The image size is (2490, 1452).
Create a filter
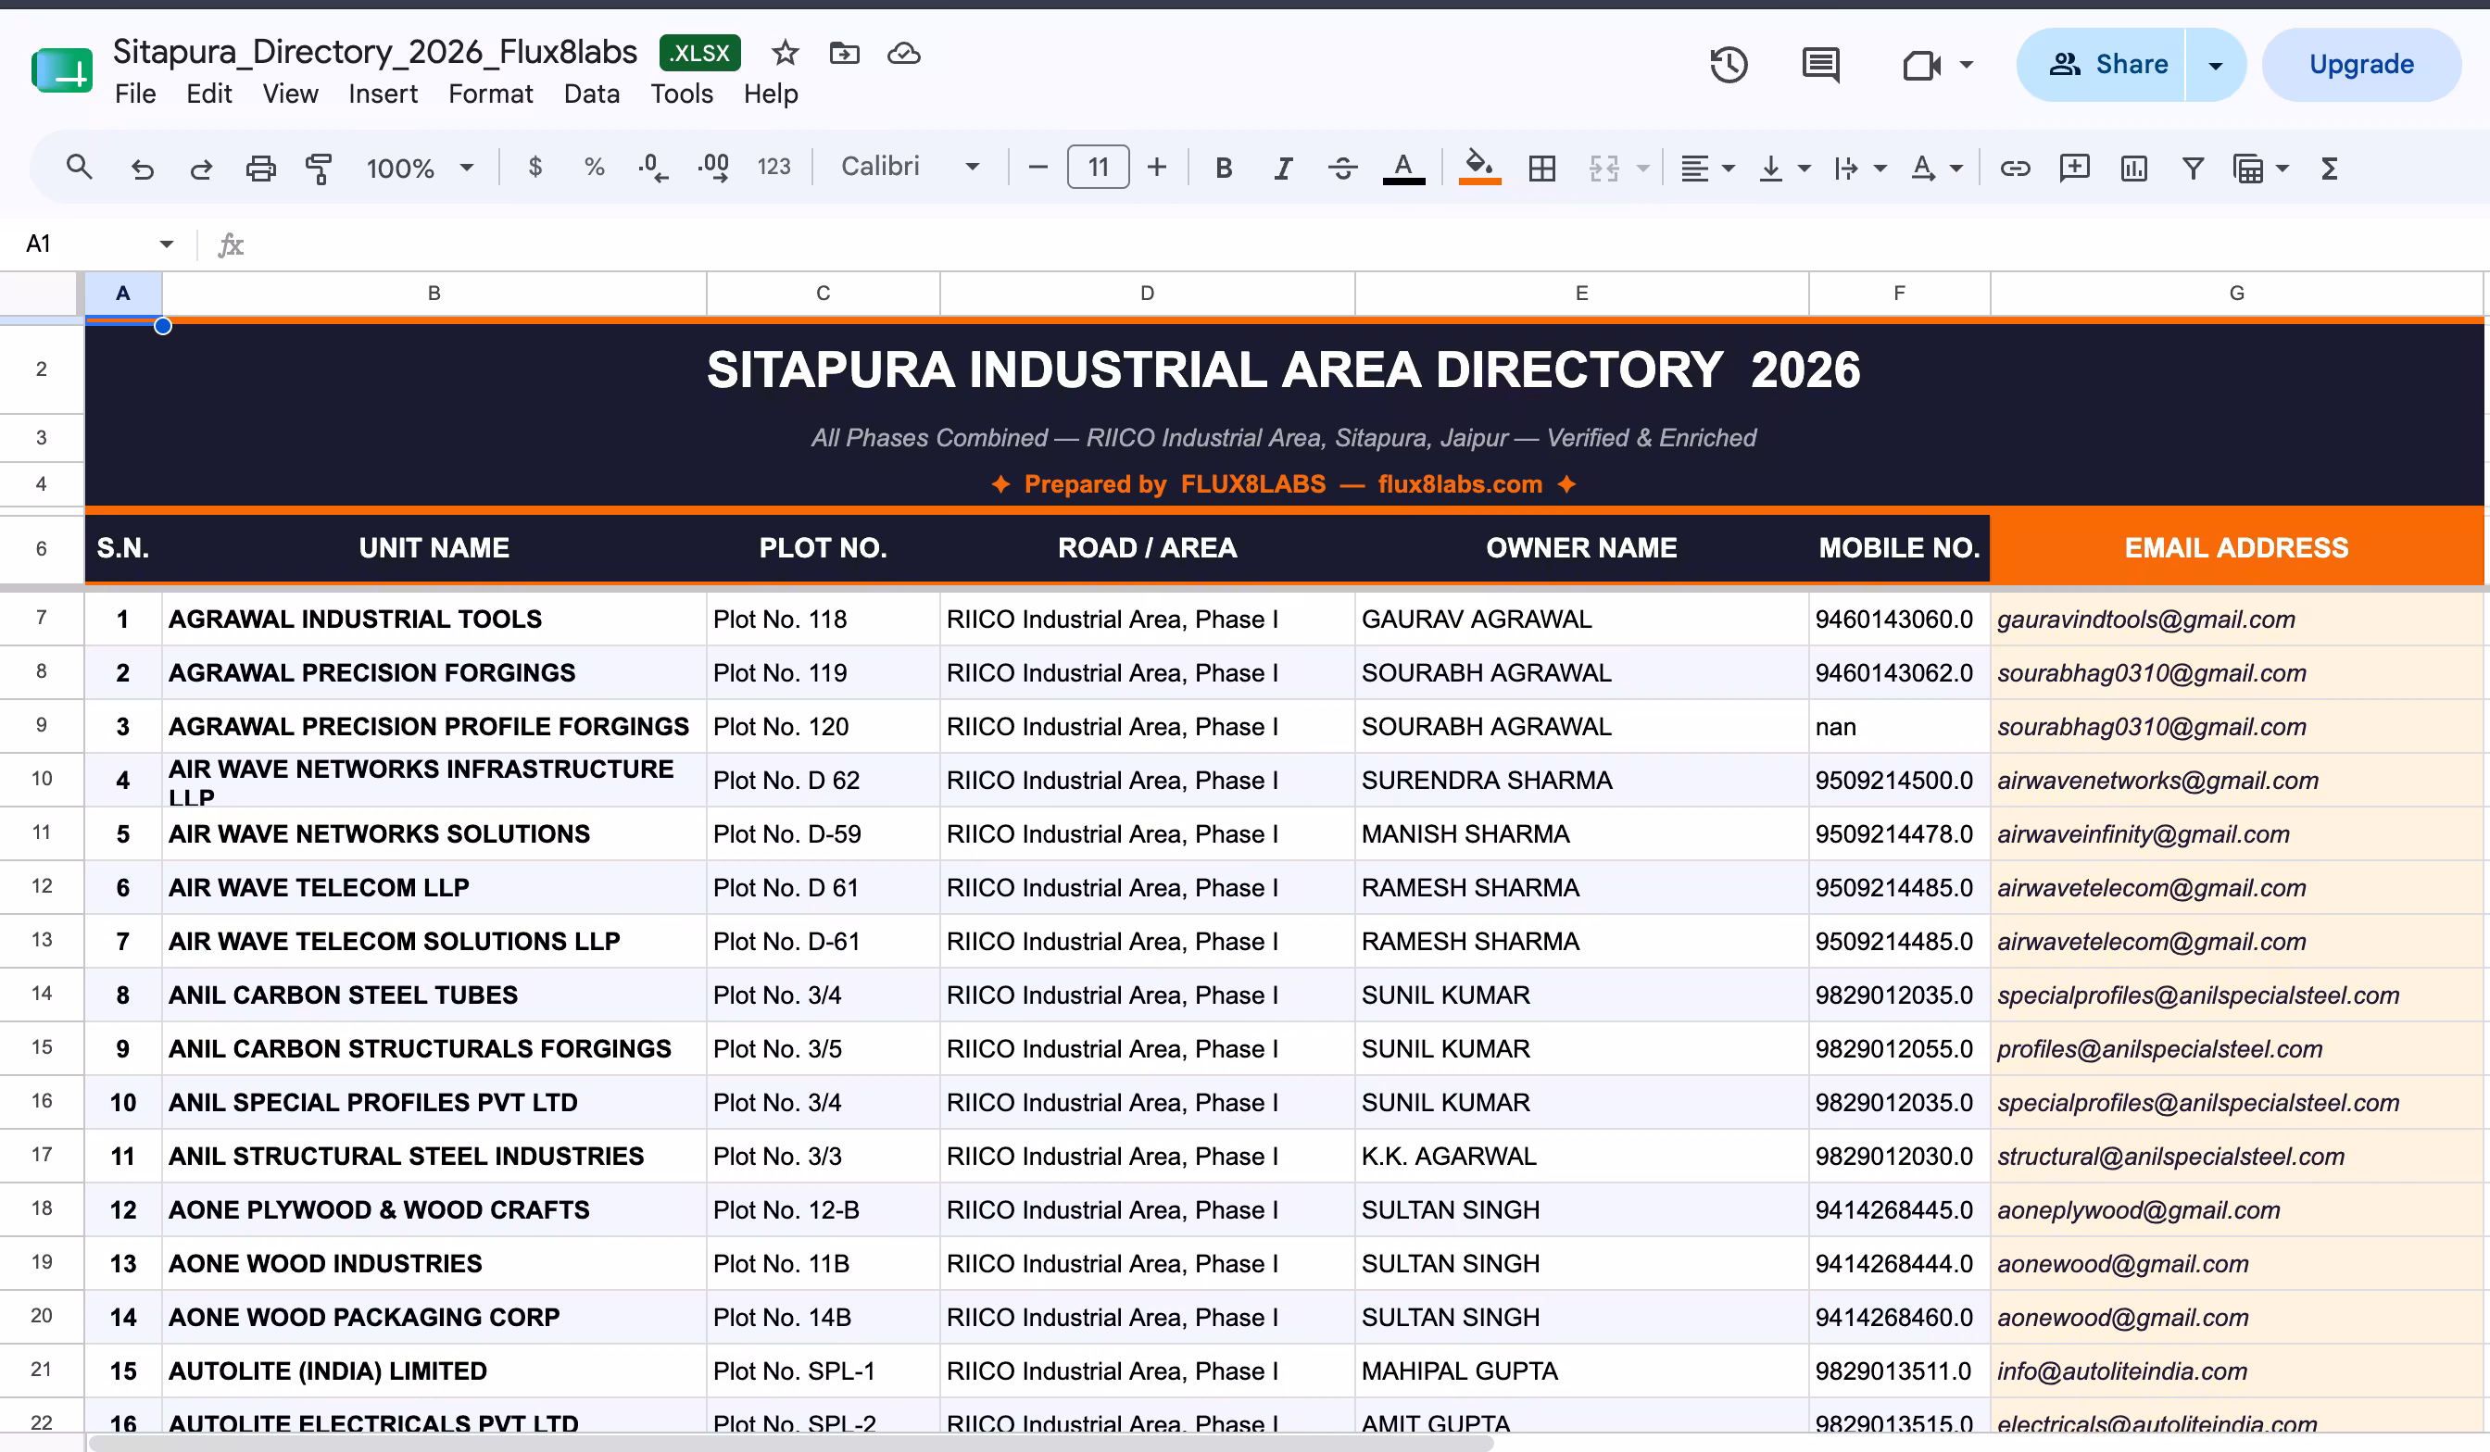[2193, 168]
